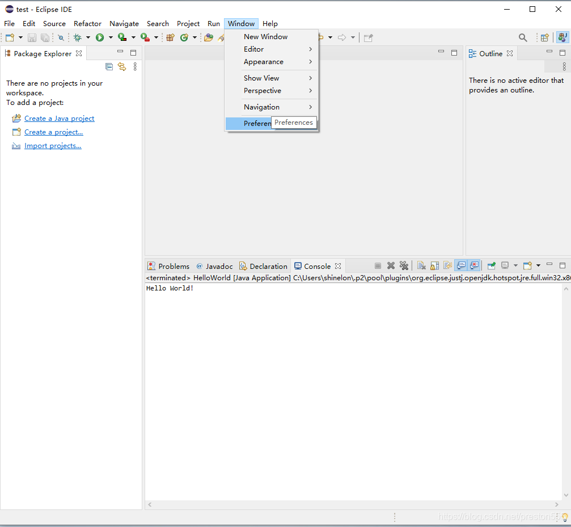Click the Open Type folder icon
The width and height of the screenshot is (571, 527).
click(x=209, y=37)
